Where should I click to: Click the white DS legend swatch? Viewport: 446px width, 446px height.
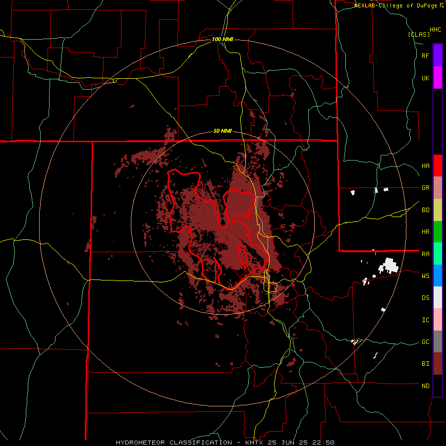point(438,297)
